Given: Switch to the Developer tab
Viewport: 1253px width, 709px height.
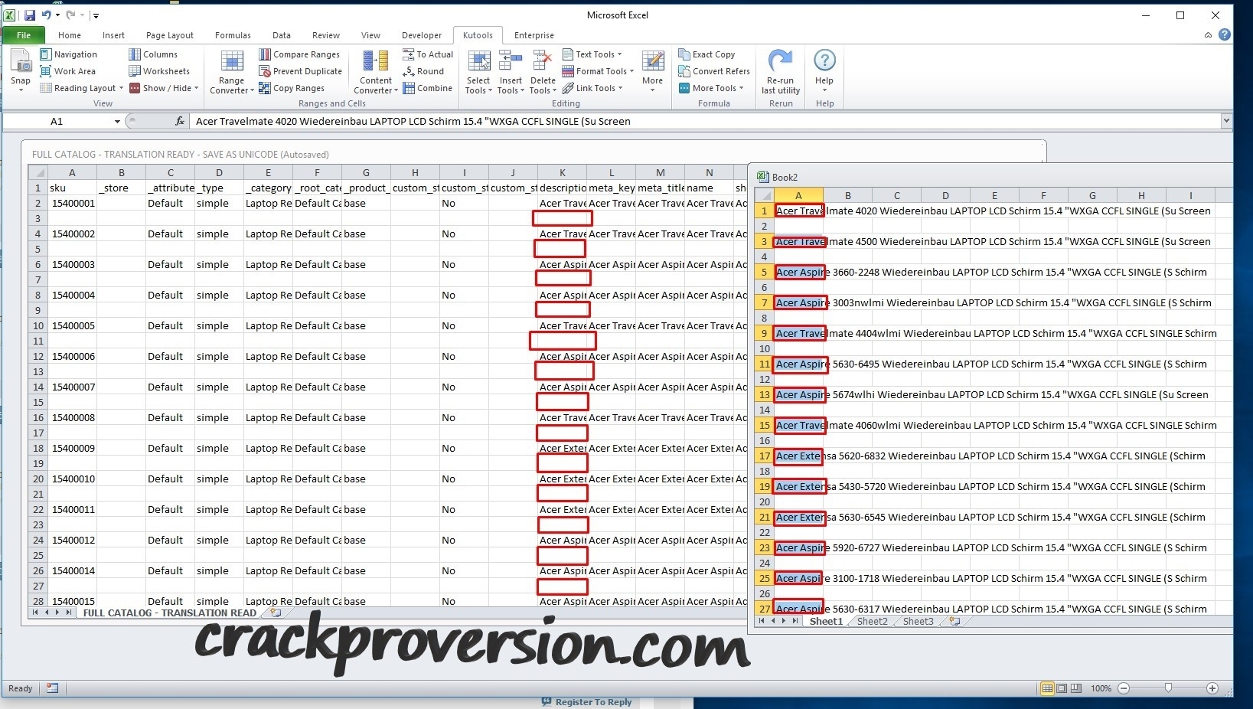Looking at the screenshot, I should [x=422, y=35].
